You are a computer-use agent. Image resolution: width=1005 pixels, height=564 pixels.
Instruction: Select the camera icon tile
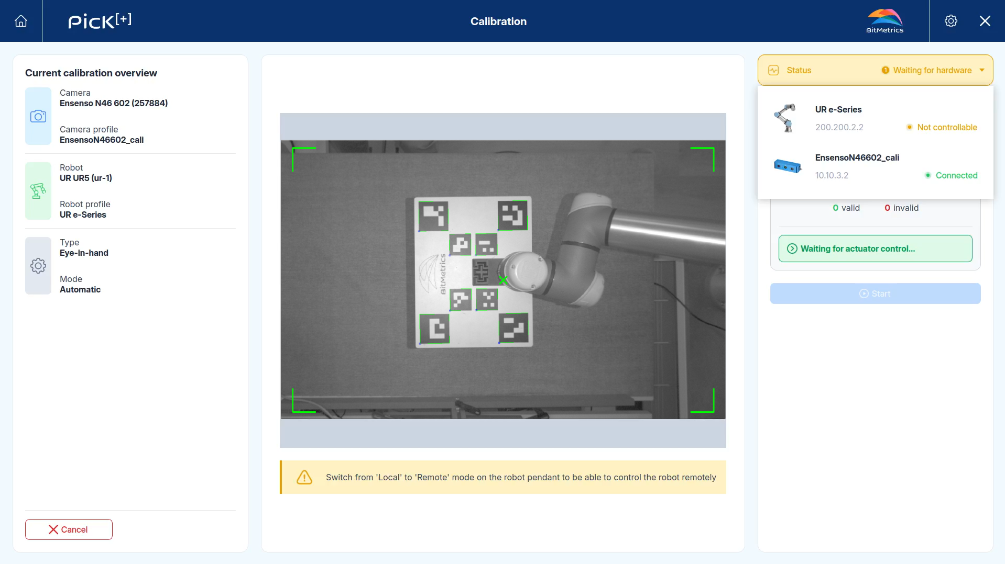point(38,116)
